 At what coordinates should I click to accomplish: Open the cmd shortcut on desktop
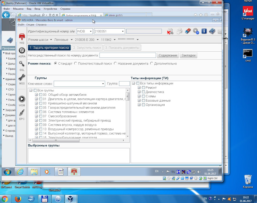248,56
